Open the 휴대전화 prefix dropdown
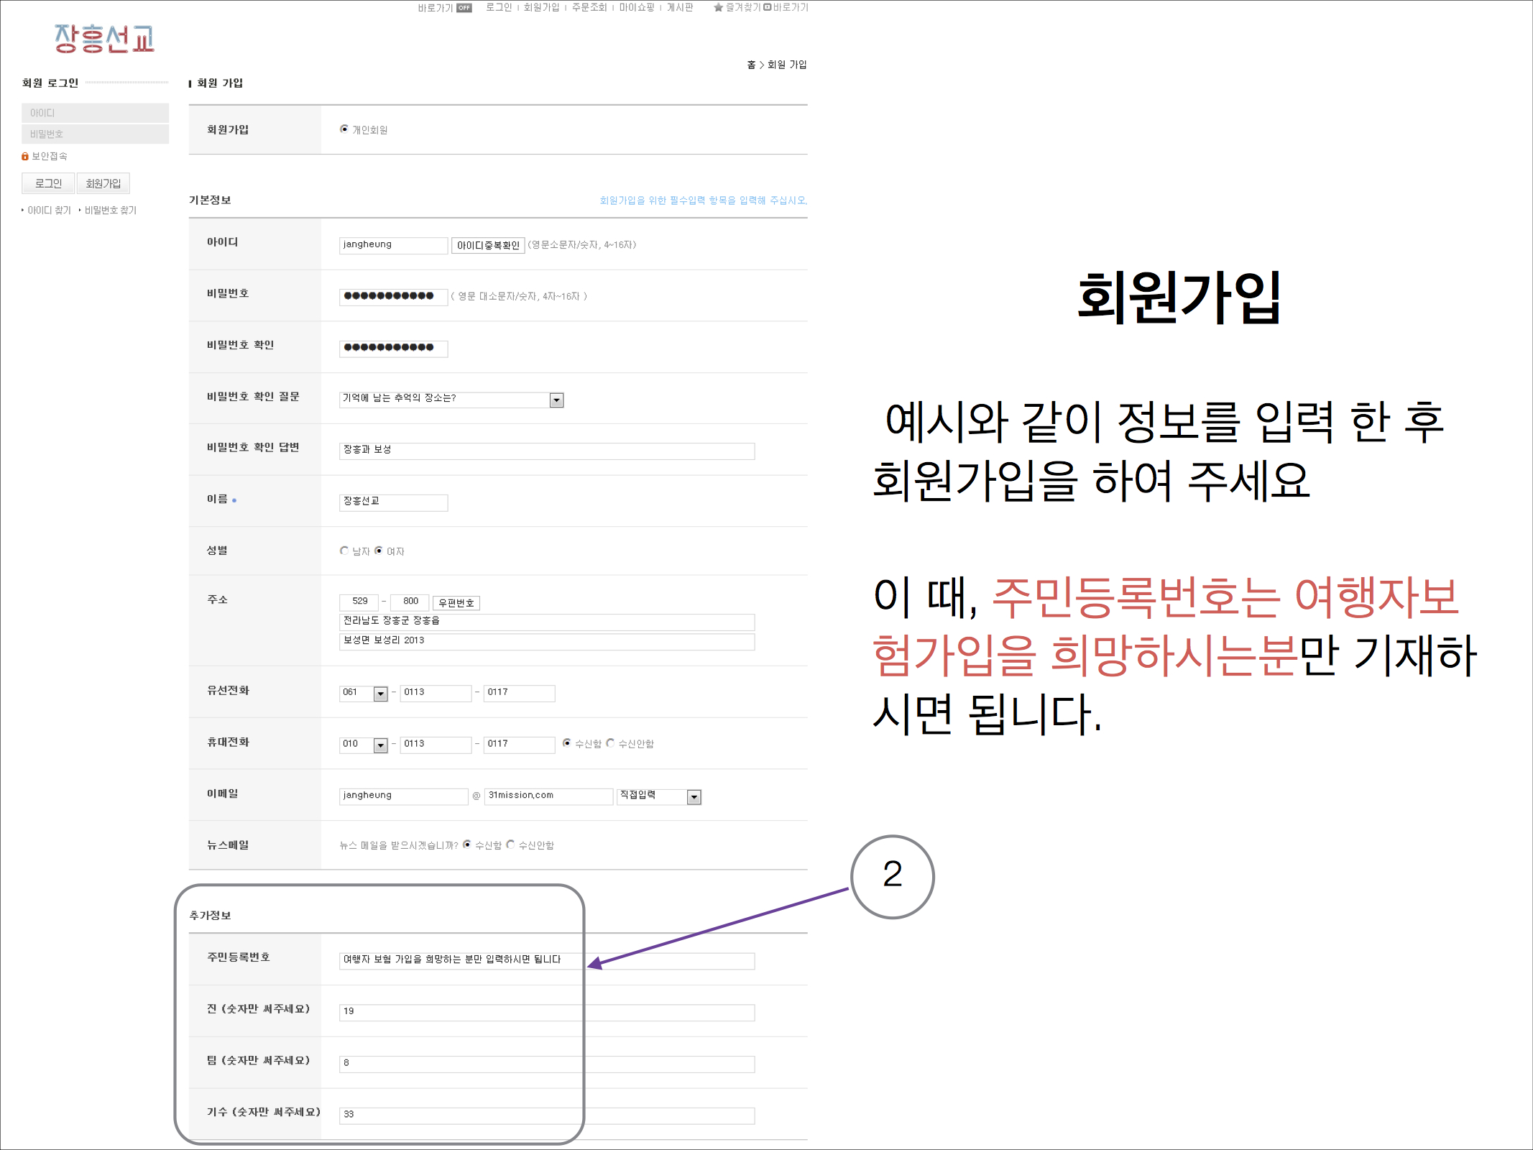1533x1150 pixels. (380, 746)
